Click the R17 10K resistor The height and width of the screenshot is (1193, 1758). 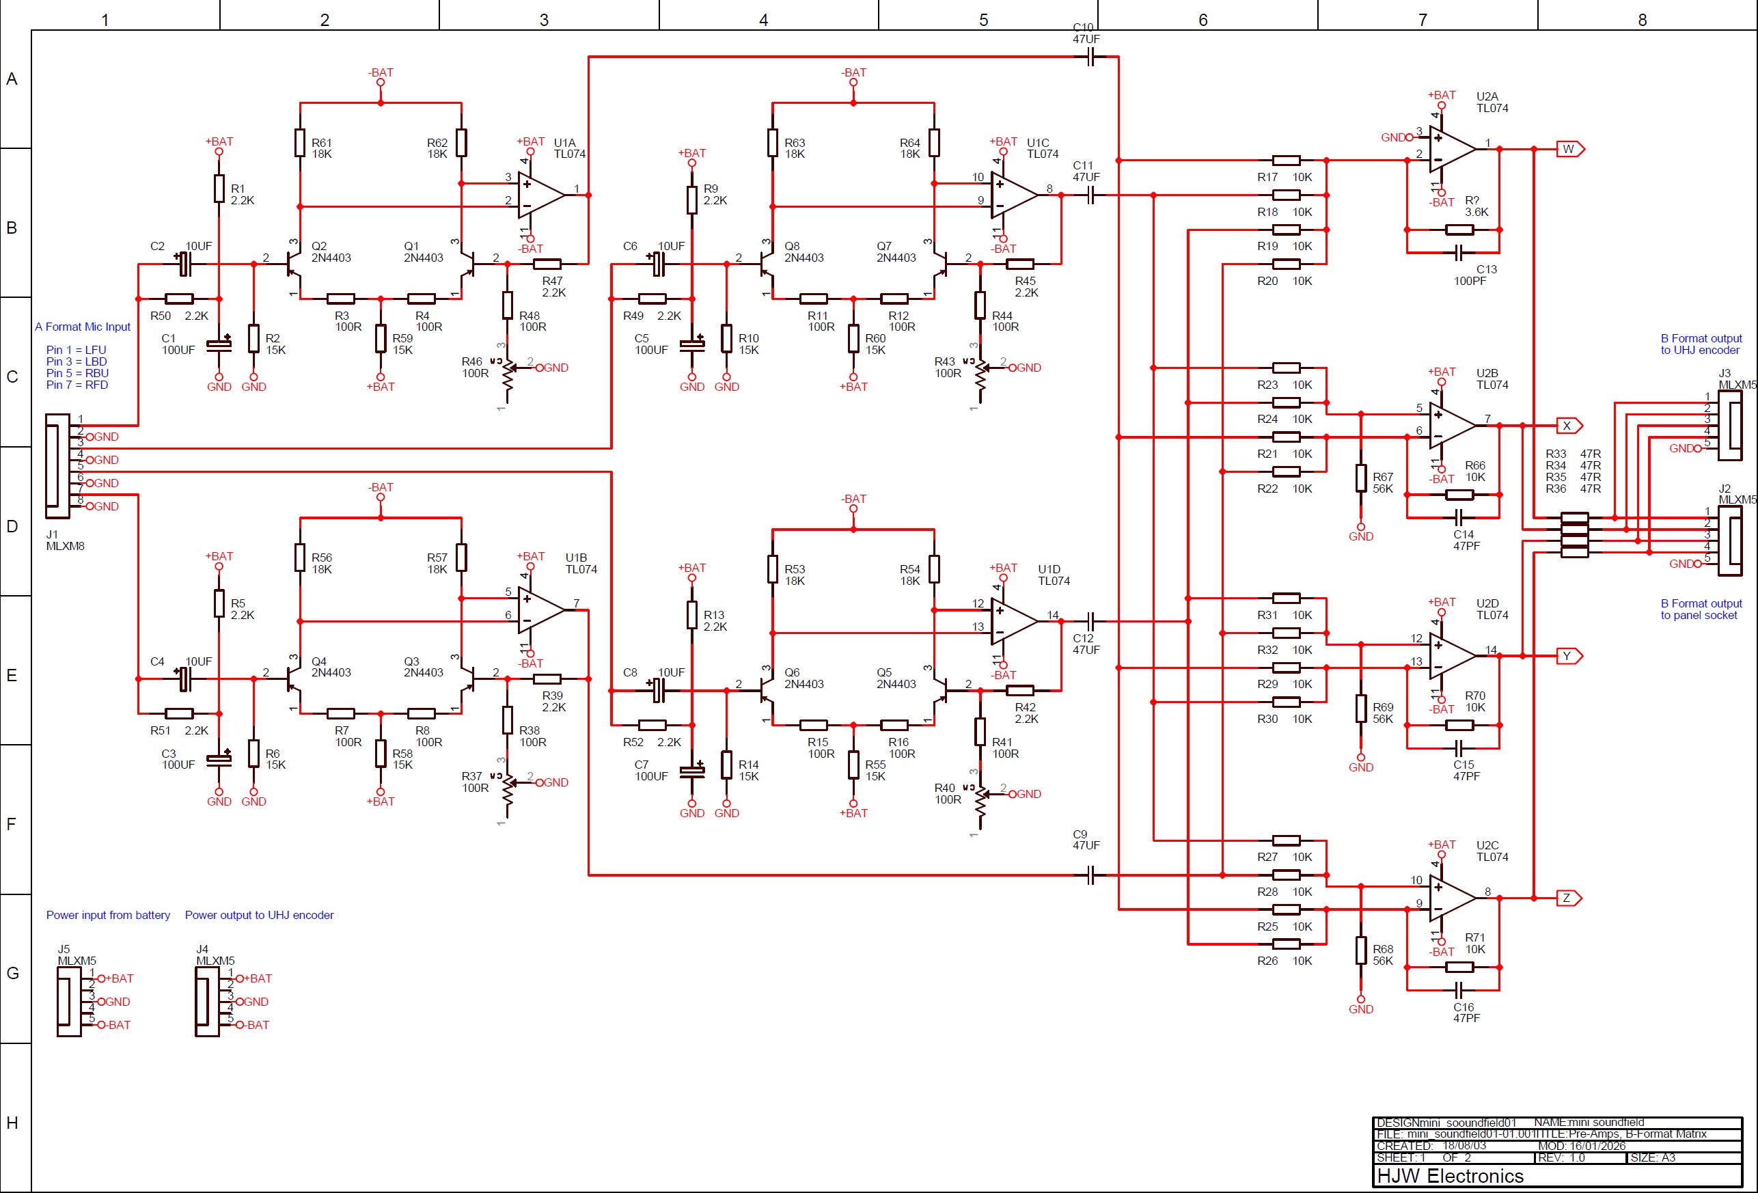pos(1286,161)
